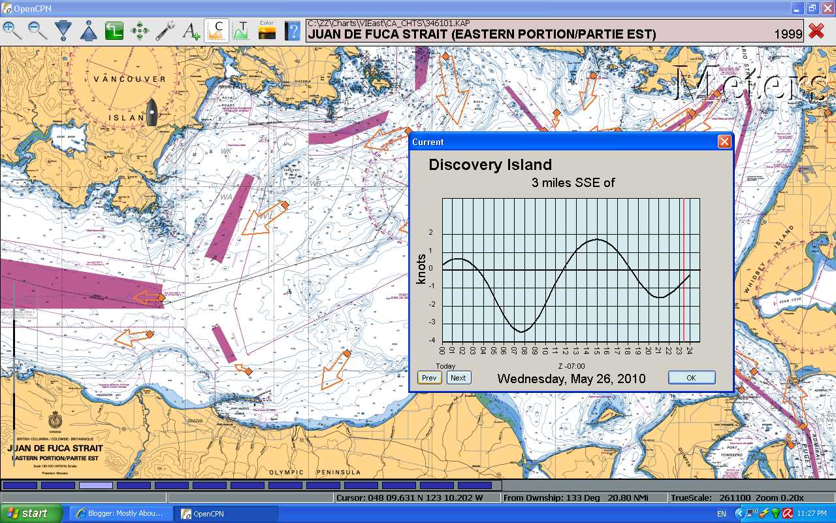Toggle the Show Currents tool

216,31
